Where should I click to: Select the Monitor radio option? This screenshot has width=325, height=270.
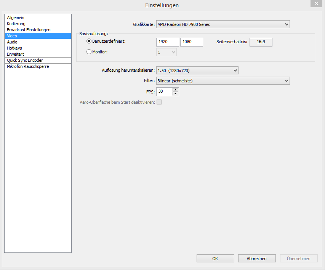point(89,52)
